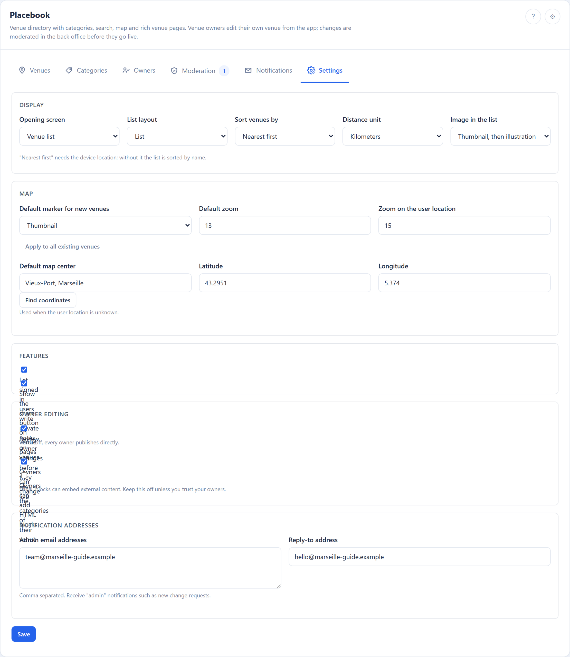Click the Latitude input field
Screen dimensions: 570x657
point(285,283)
